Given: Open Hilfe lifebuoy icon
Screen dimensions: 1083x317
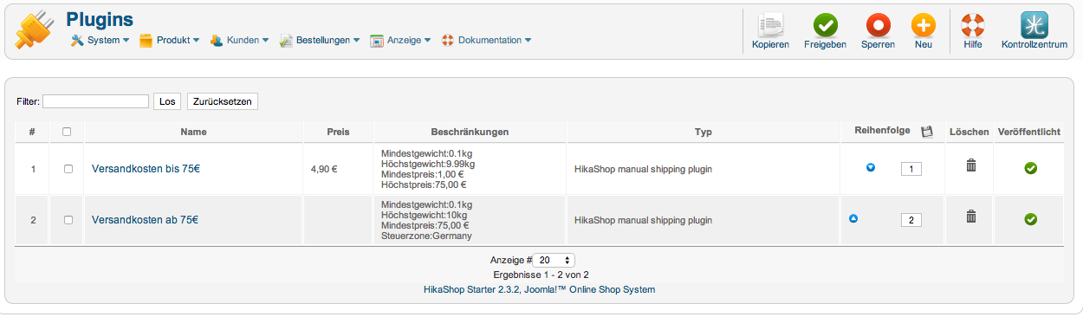Looking at the screenshot, I should tap(973, 25).
